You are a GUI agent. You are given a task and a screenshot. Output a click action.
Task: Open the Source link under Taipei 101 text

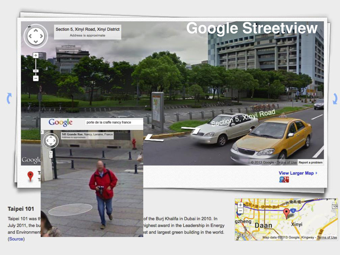click(16, 239)
